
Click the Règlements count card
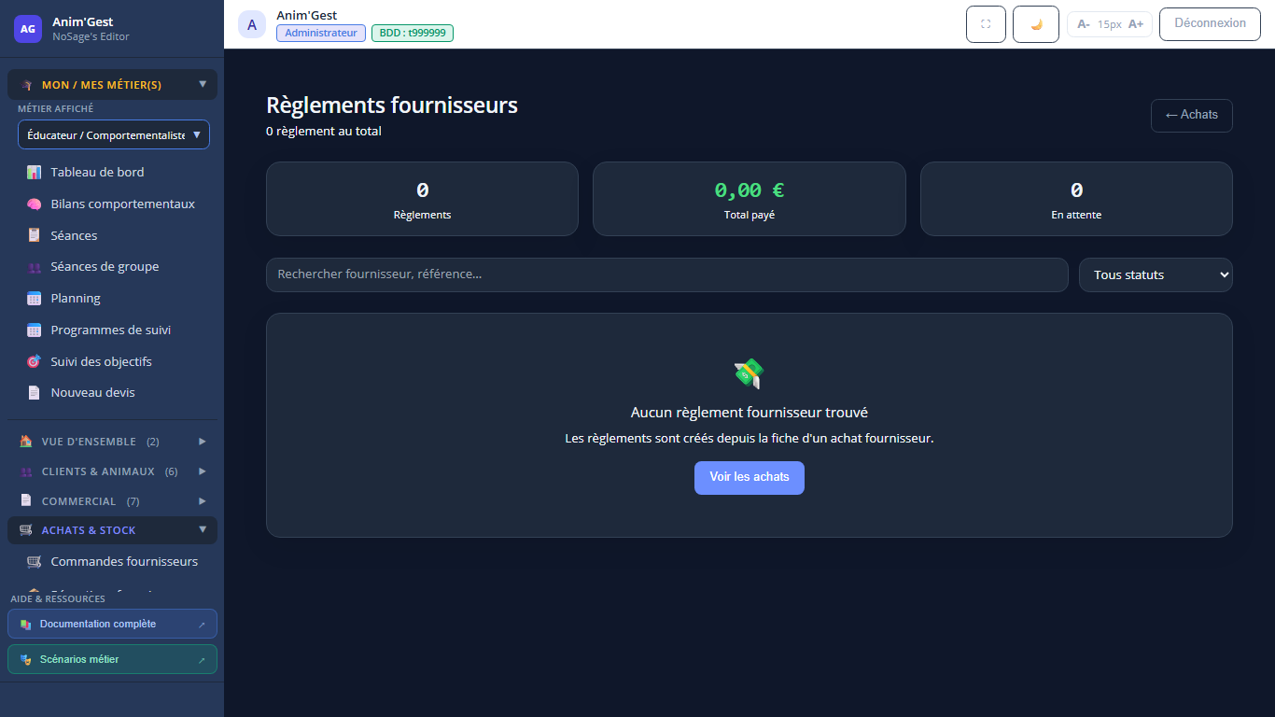(422, 199)
